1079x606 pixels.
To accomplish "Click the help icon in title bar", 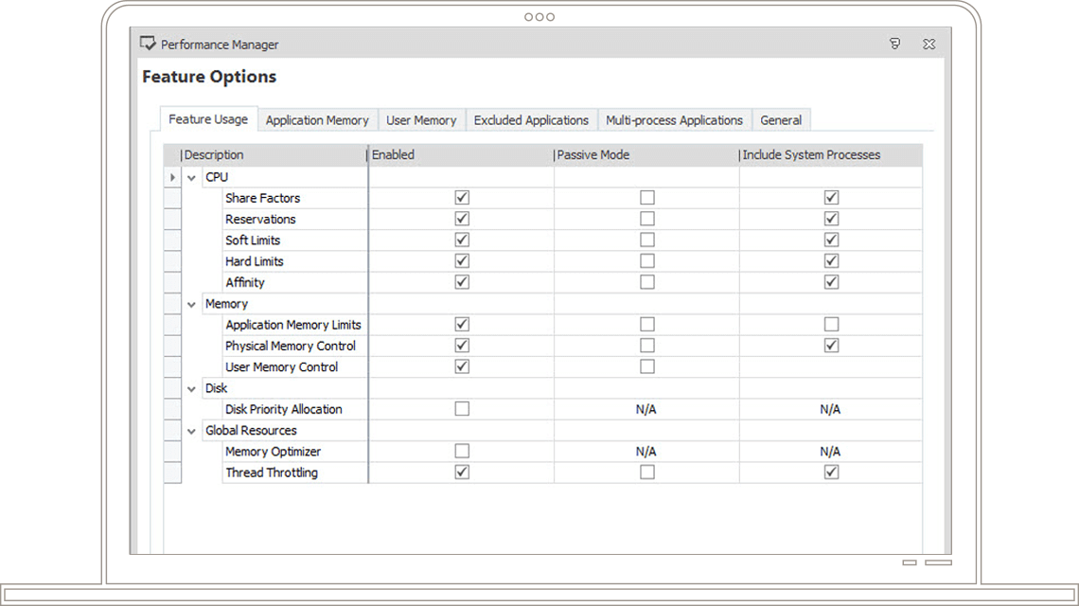I will point(894,44).
